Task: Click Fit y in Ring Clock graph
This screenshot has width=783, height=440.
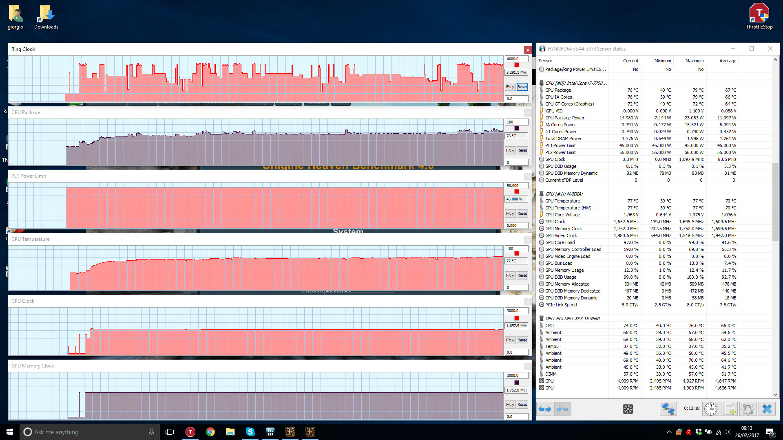Action: 510,87
